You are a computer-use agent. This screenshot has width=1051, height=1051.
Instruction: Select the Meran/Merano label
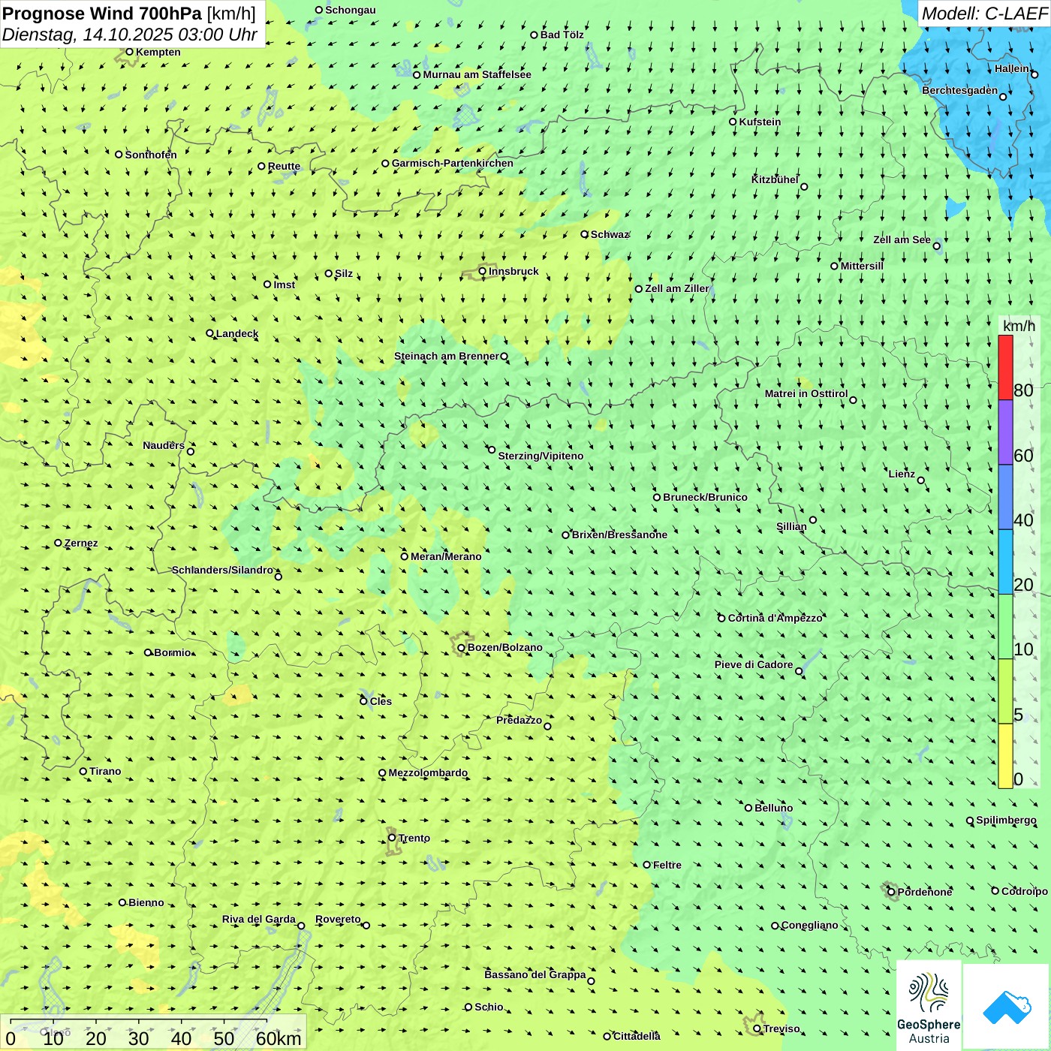point(446,556)
